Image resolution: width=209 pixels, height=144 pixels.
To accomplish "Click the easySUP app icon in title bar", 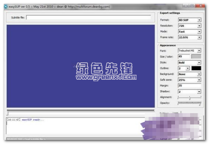I will pos(6,6).
